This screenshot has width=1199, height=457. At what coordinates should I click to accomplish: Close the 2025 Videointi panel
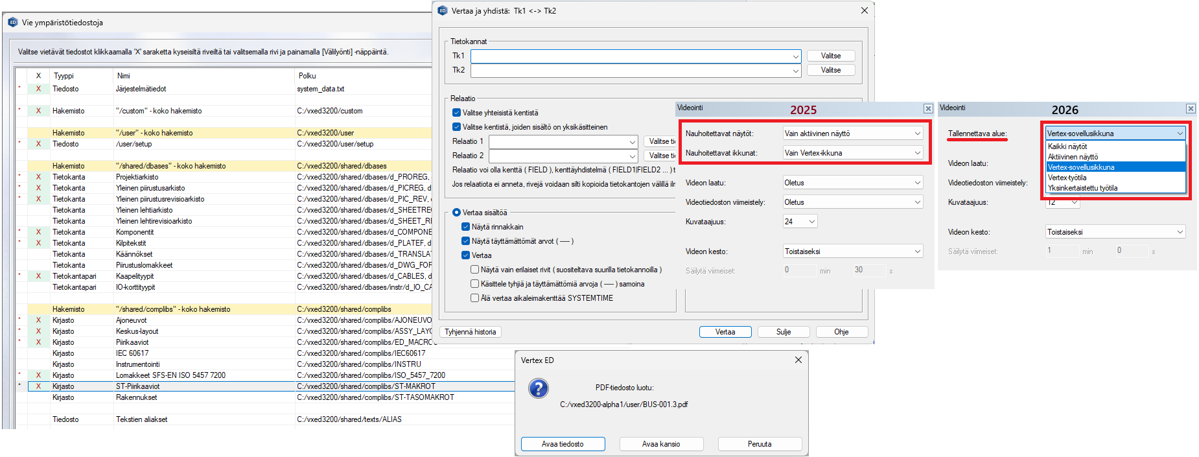928,108
